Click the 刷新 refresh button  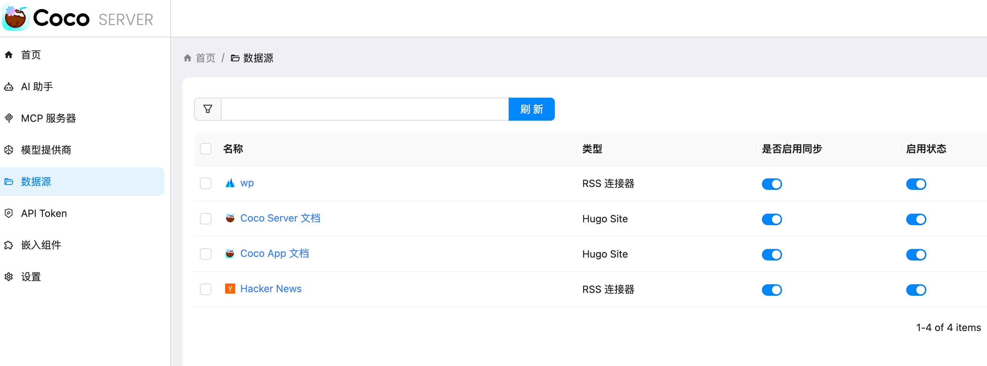[x=531, y=109]
